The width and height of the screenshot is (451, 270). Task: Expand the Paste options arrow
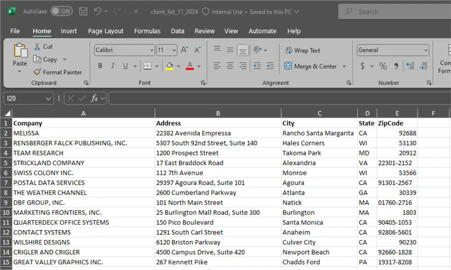[x=20, y=71]
